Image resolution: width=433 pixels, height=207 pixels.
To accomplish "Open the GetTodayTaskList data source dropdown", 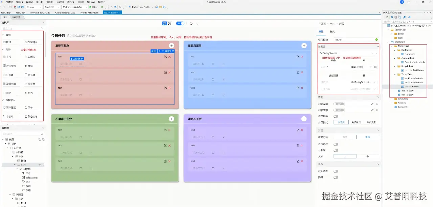I will point(346,53).
